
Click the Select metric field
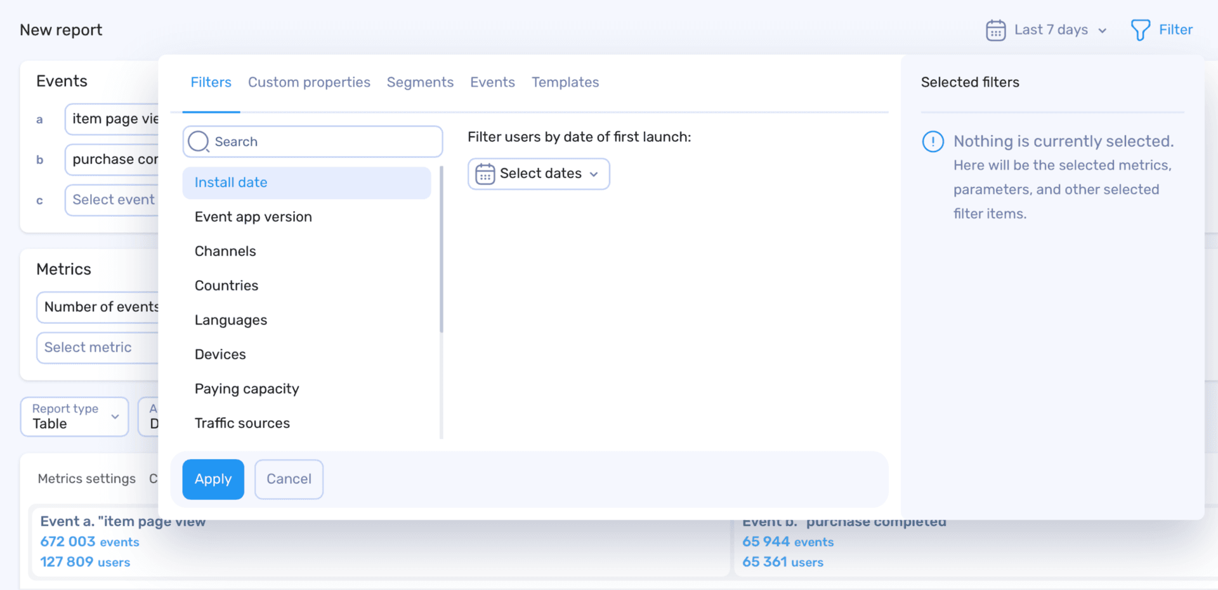(x=89, y=347)
